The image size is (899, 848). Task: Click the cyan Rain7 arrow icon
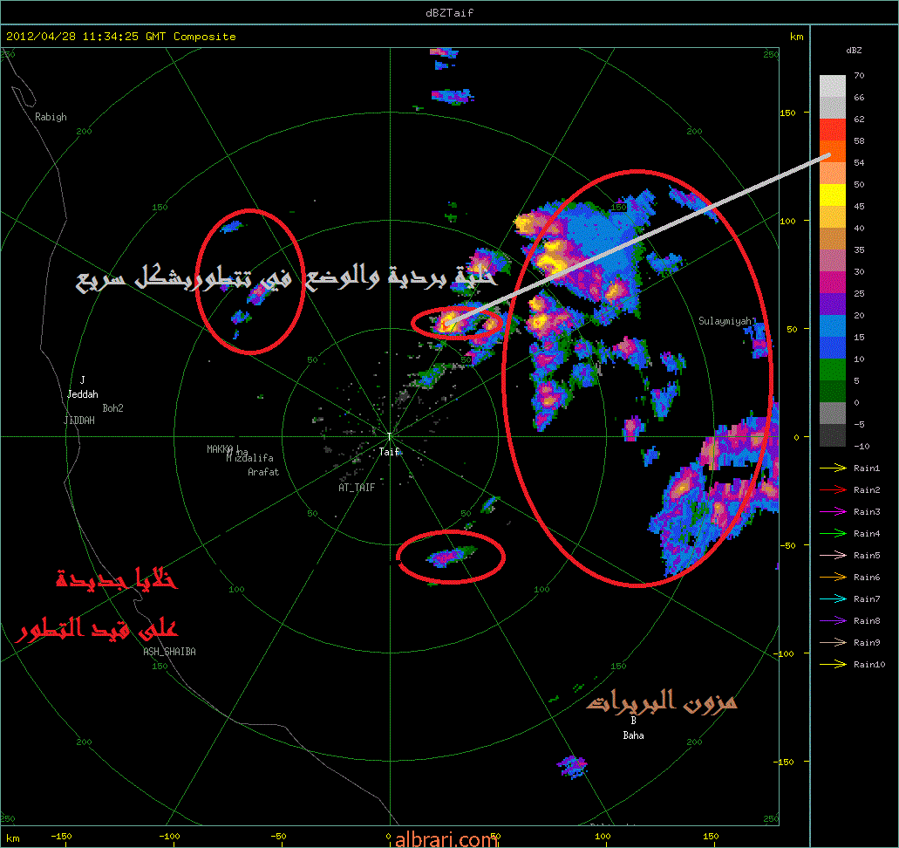833,599
